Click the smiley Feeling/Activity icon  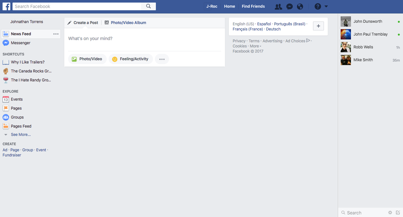tap(115, 59)
